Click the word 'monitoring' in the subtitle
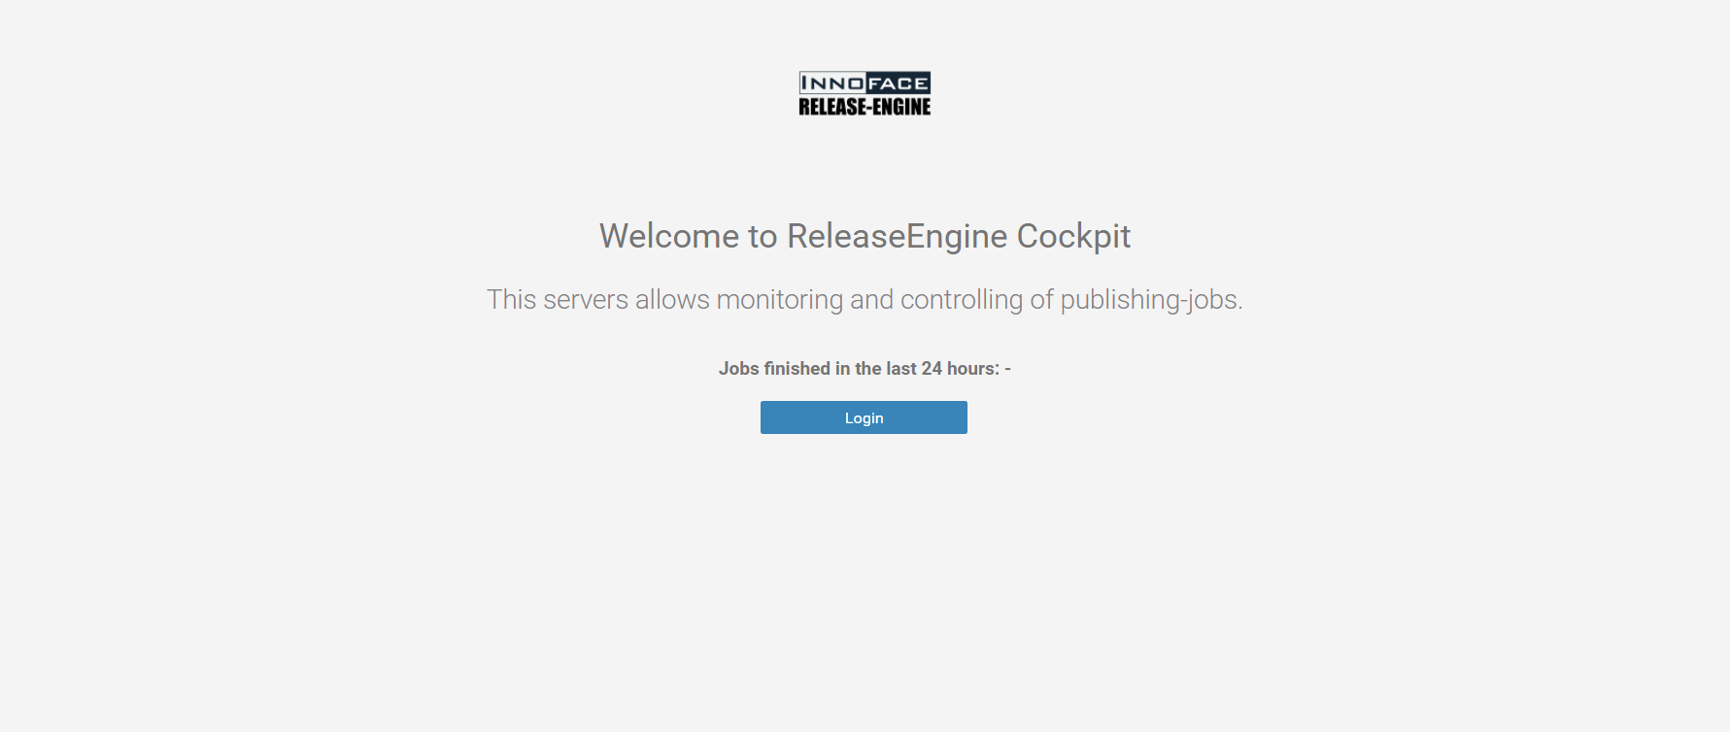 pos(779,299)
